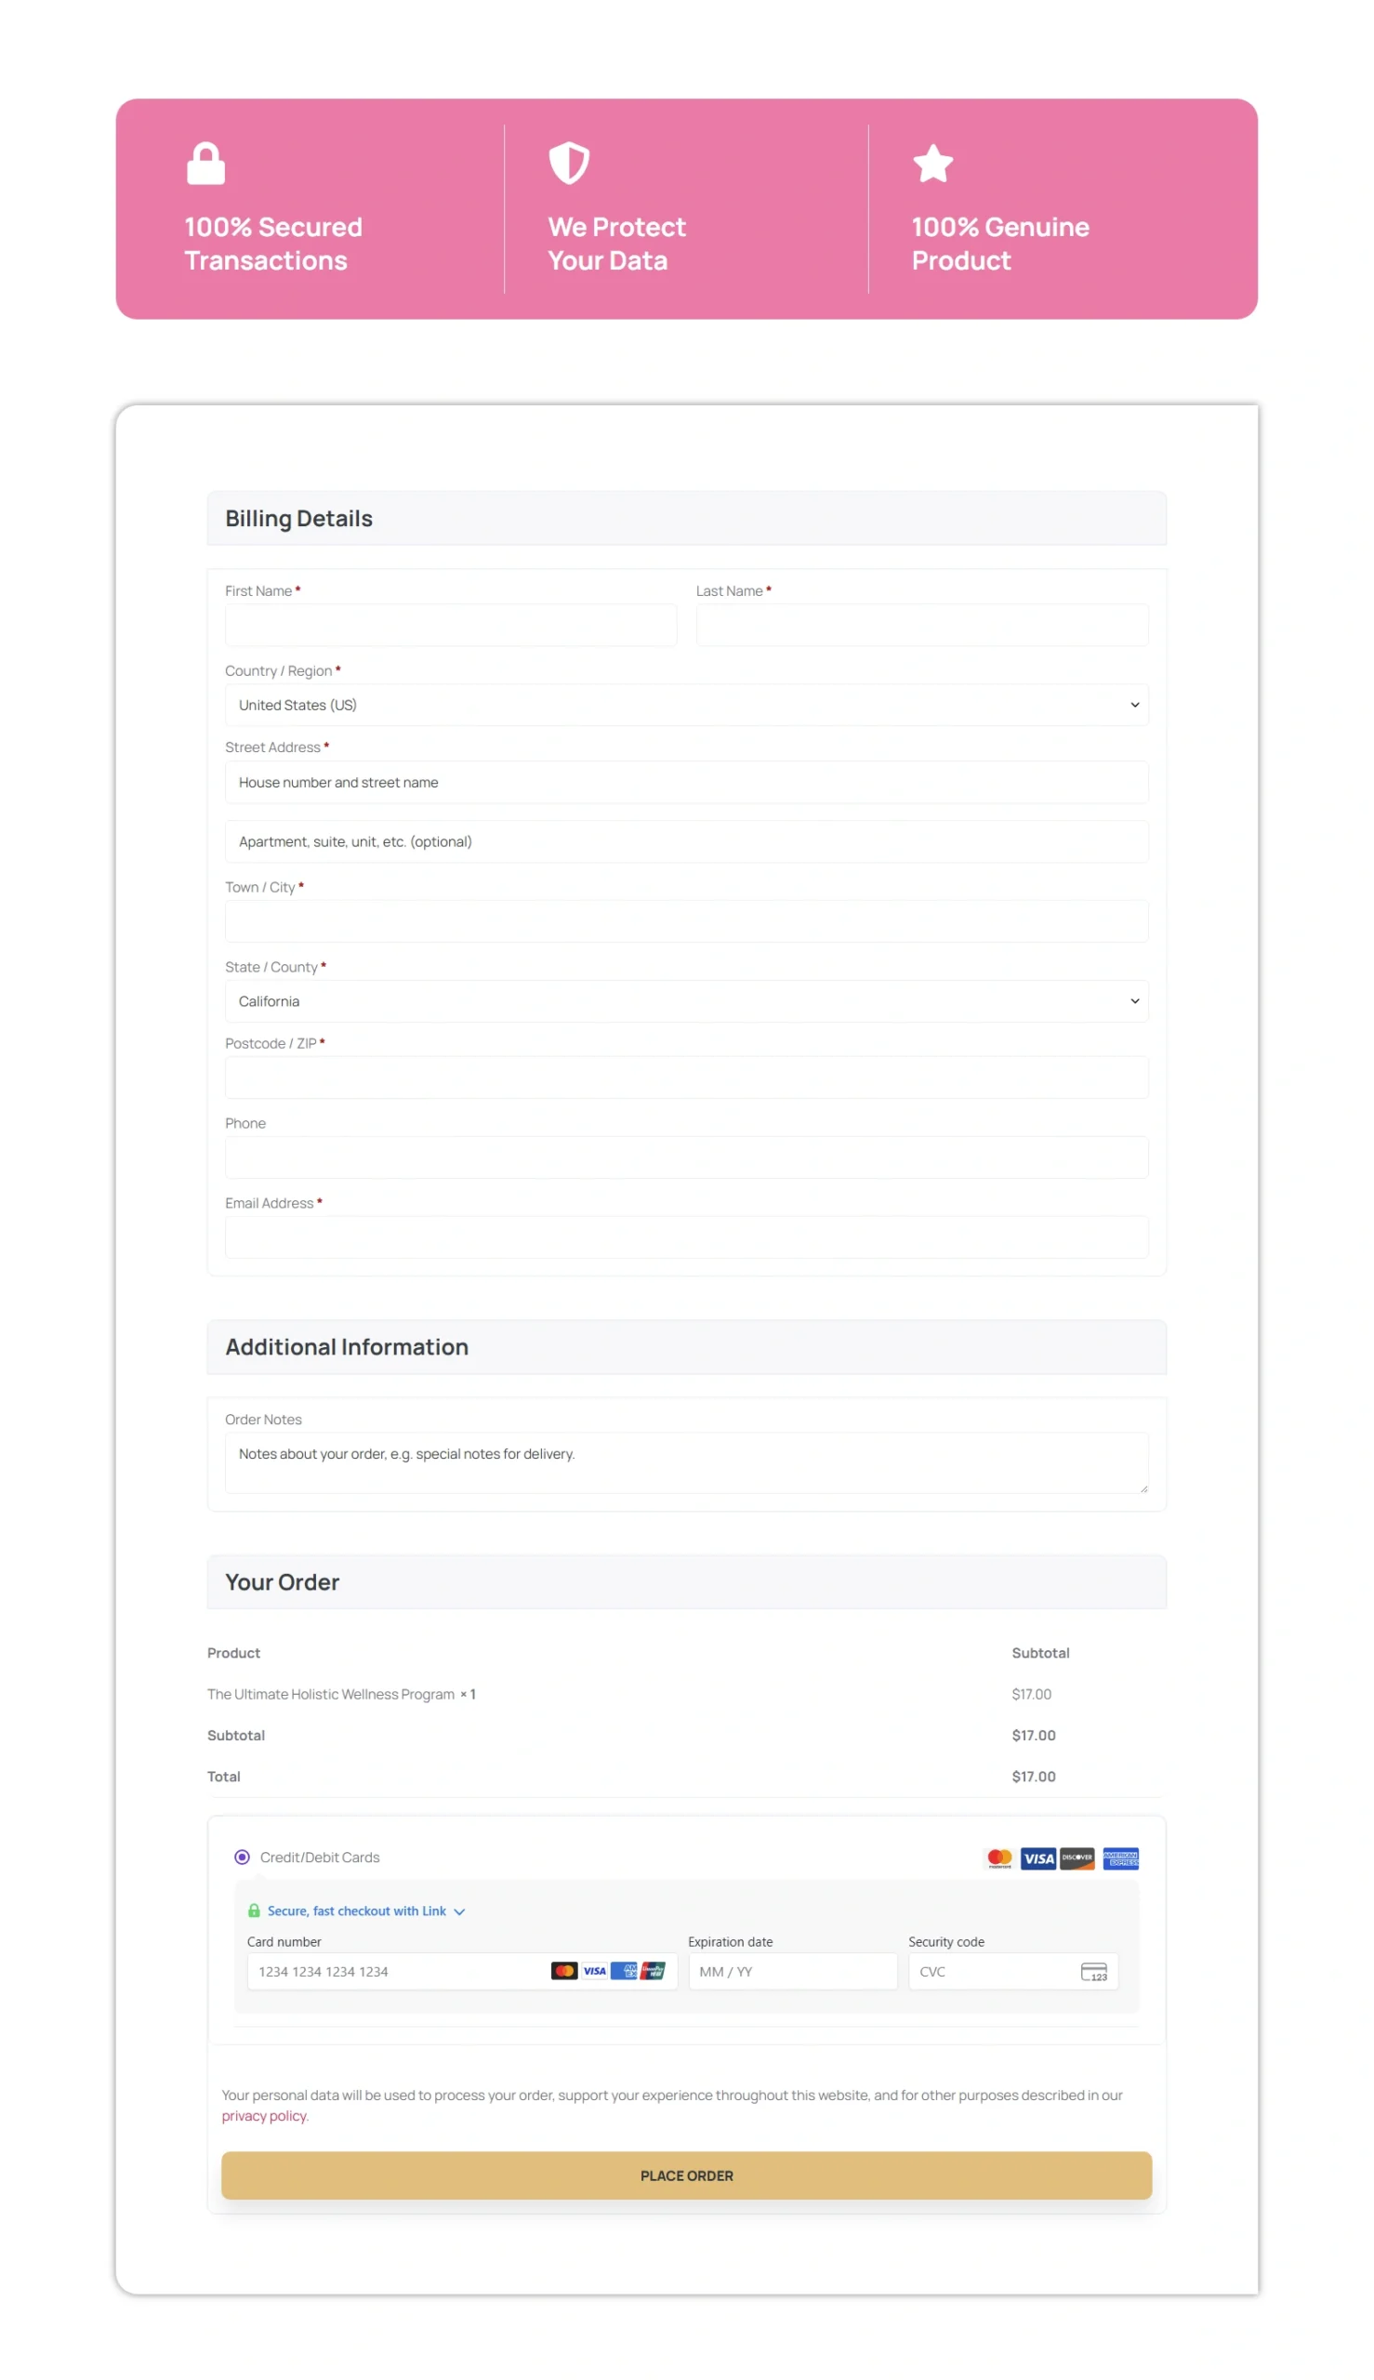The image size is (1374, 2380).
Task: Click the Expiration date field
Action: click(x=792, y=1971)
